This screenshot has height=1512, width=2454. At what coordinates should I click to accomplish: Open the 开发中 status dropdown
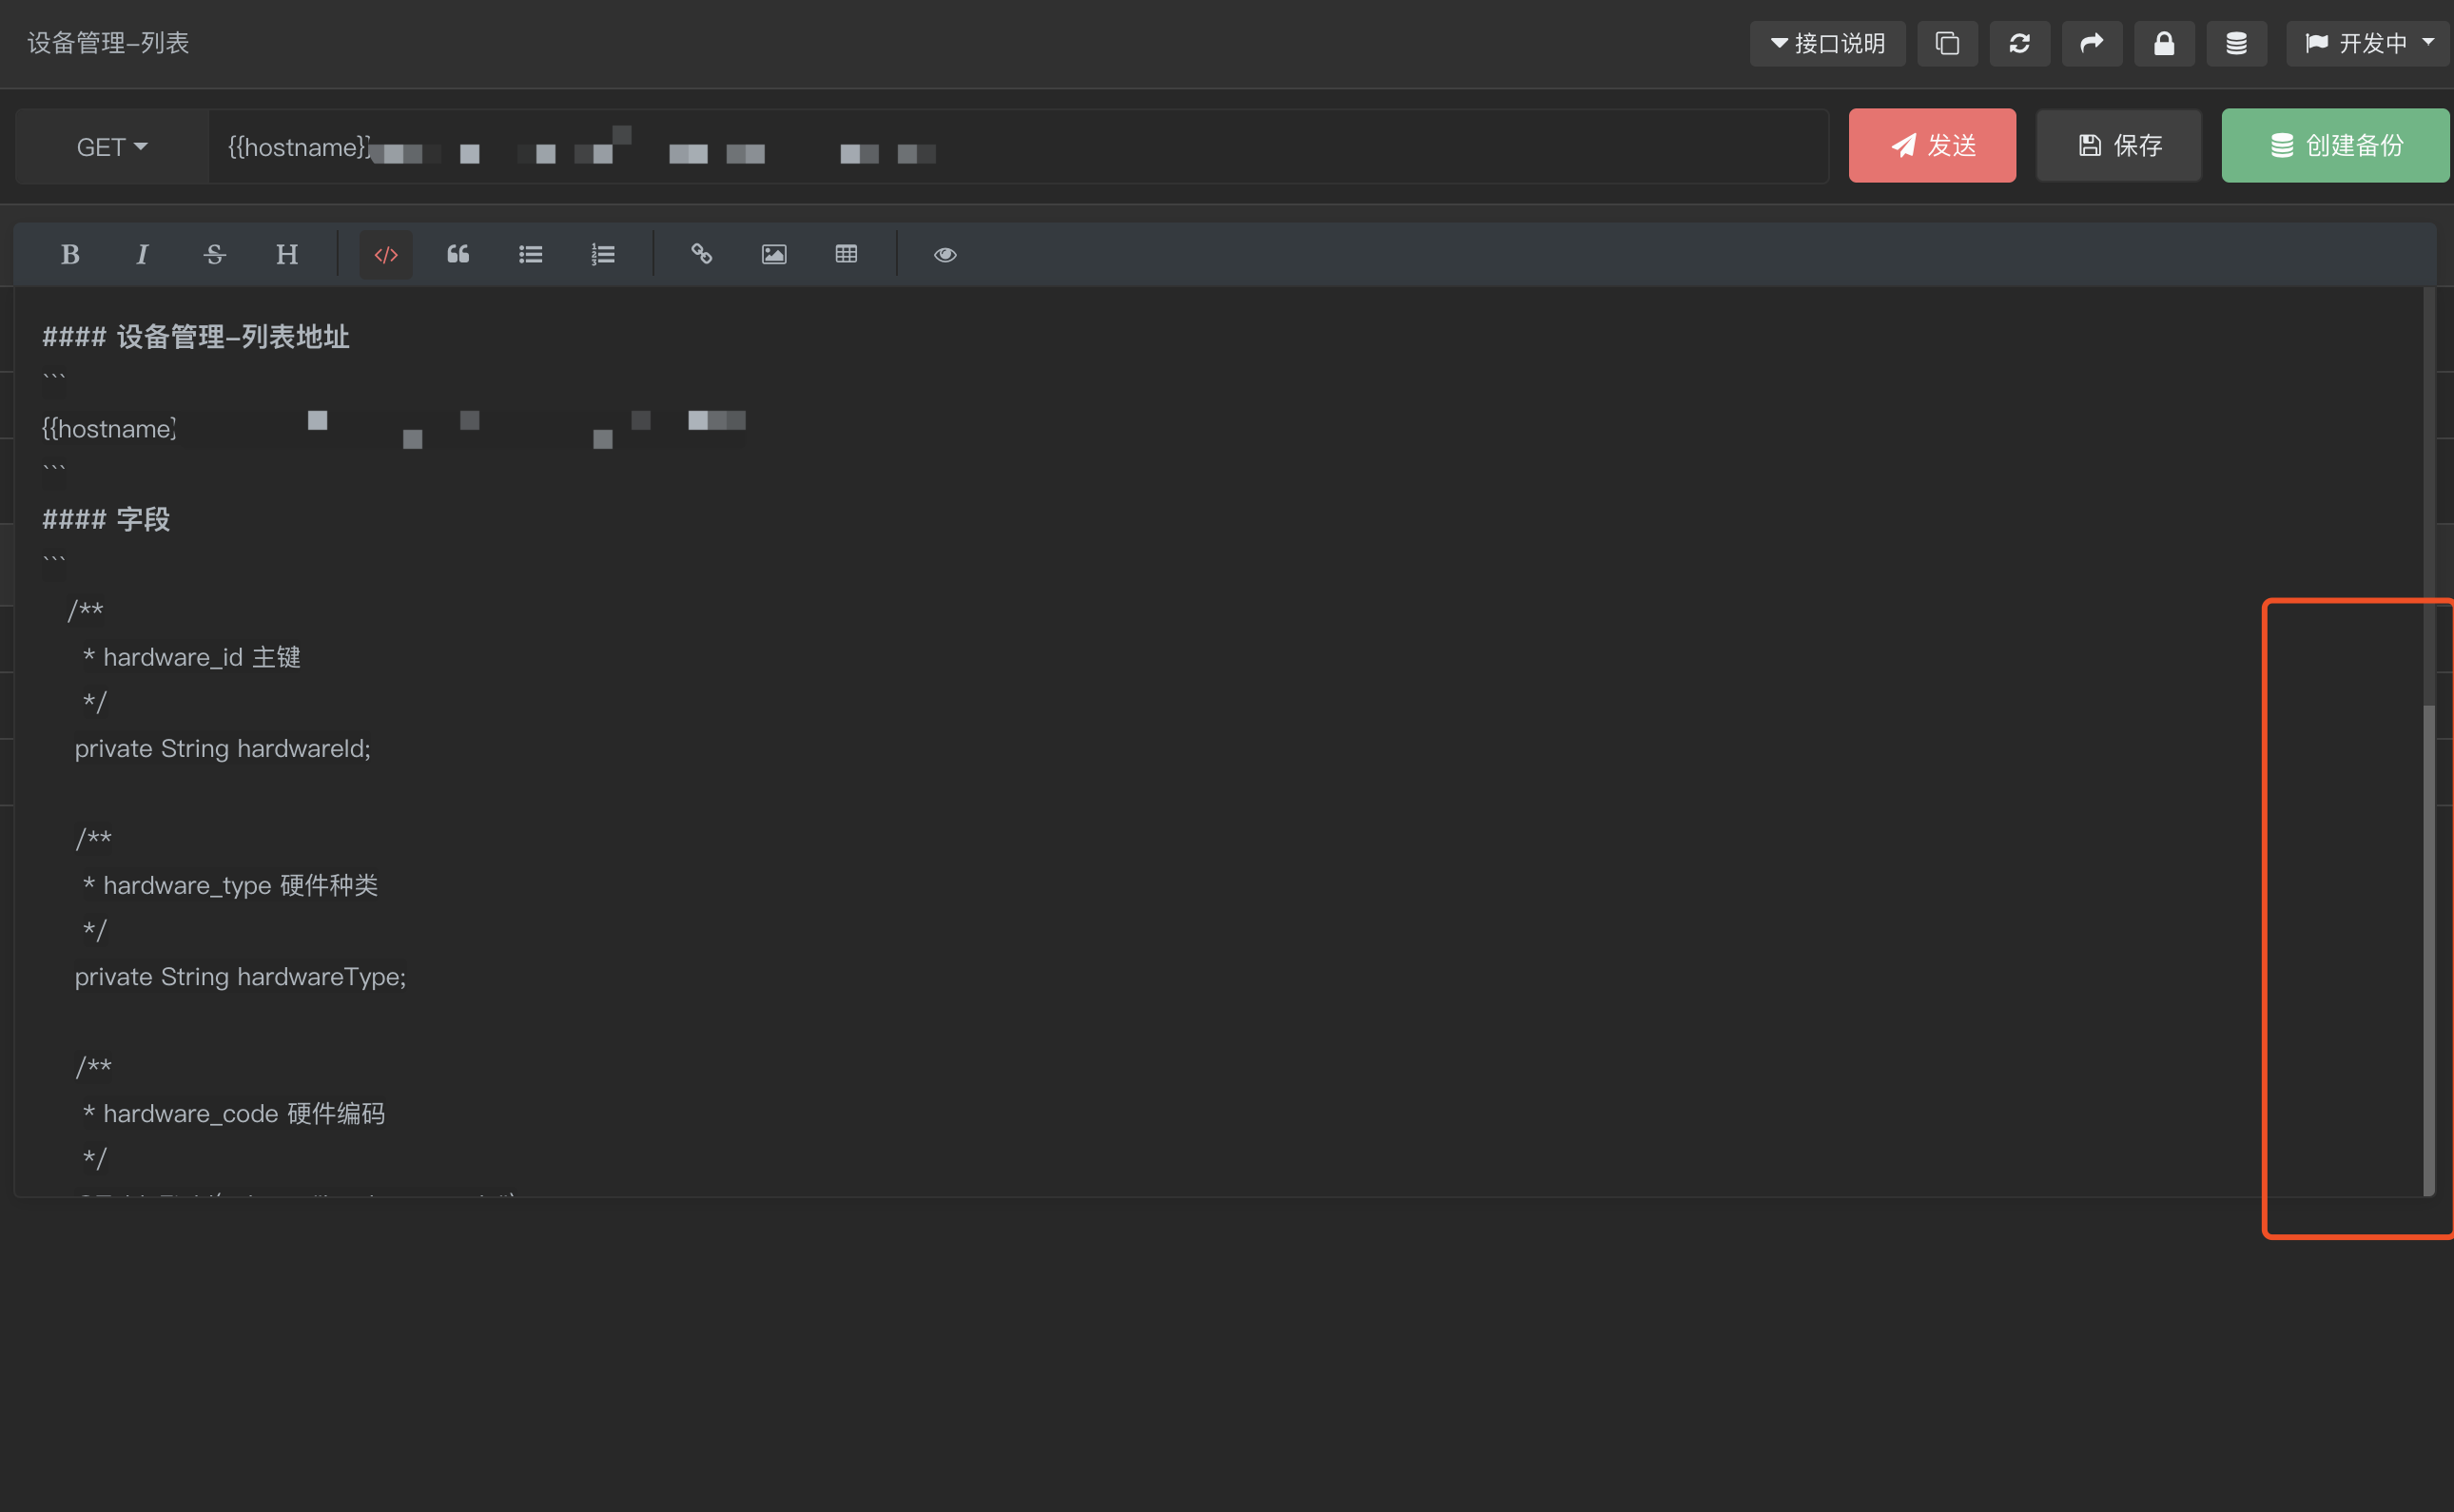[x=2369, y=43]
